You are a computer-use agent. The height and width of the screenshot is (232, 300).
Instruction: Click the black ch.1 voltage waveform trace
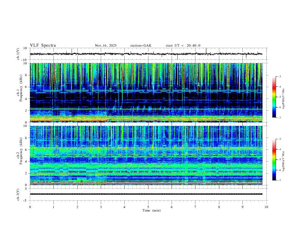[146, 54]
